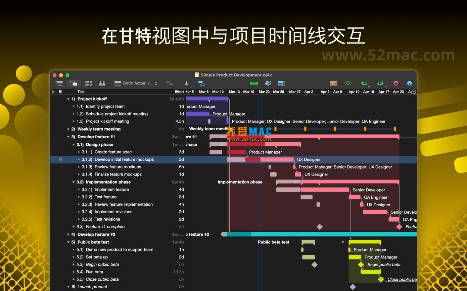Open the assign resource person icon dropdown
Image resolution: width=467 pixels, height=291 pixels.
click(x=187, y=83)
